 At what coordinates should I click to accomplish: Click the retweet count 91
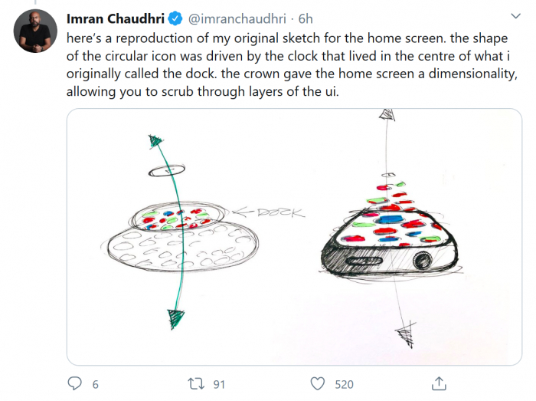(219, 383)
